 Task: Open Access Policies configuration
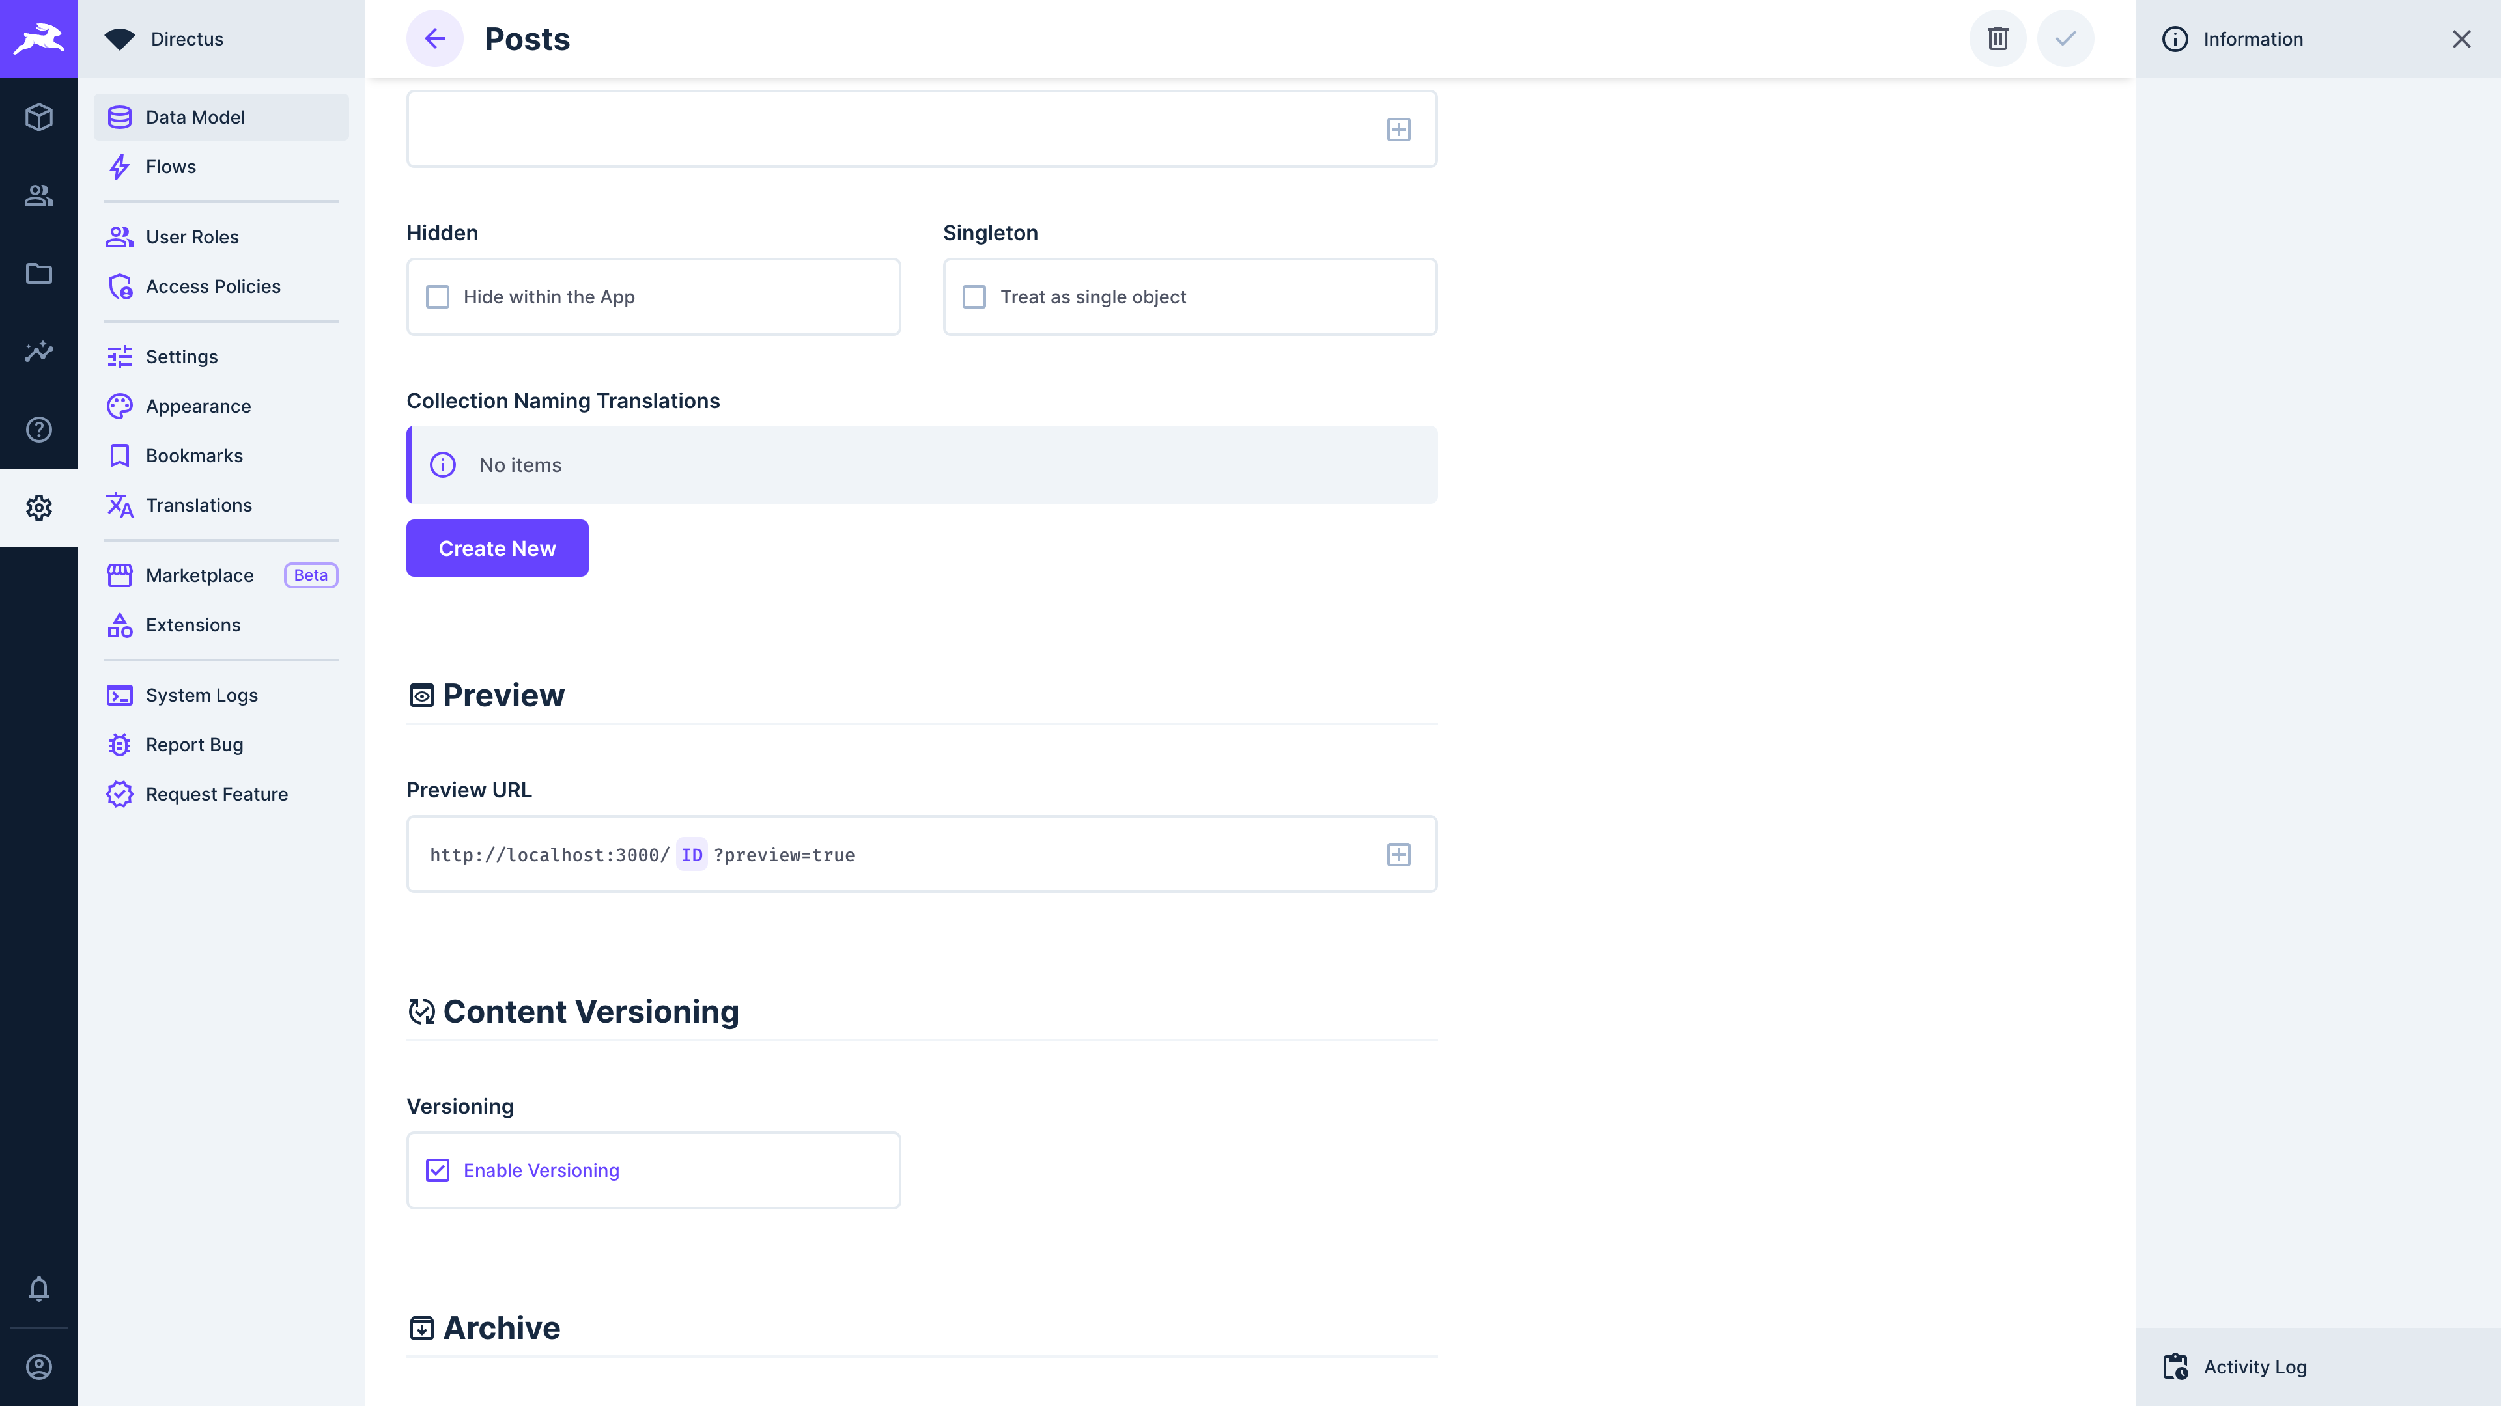pyautogui.click(x=213, y=286)
